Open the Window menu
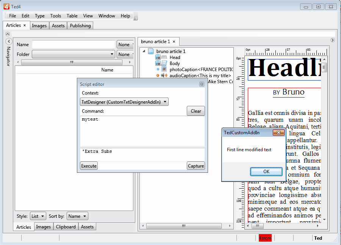Viewport: 341px width, 245px height. (x=106, y=16)
